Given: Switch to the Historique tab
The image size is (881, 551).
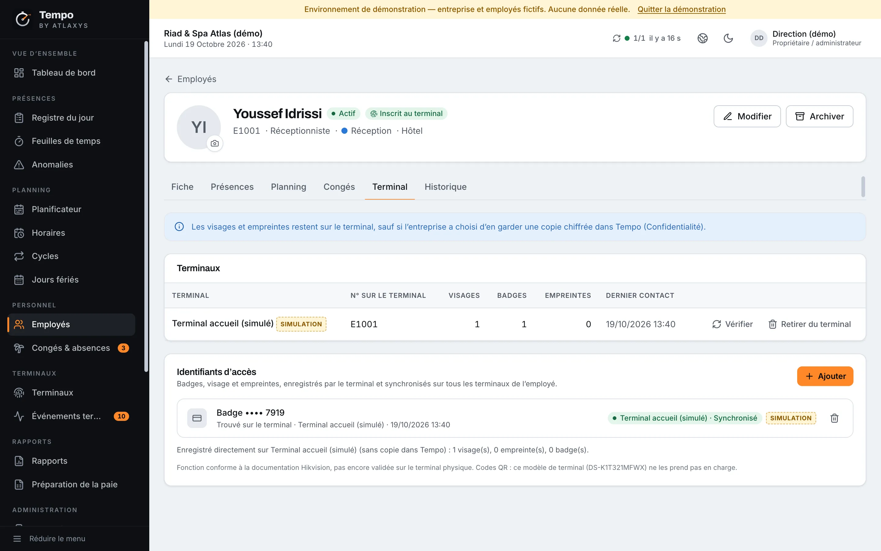Looking at the screenshot, I should pos(446,187).
